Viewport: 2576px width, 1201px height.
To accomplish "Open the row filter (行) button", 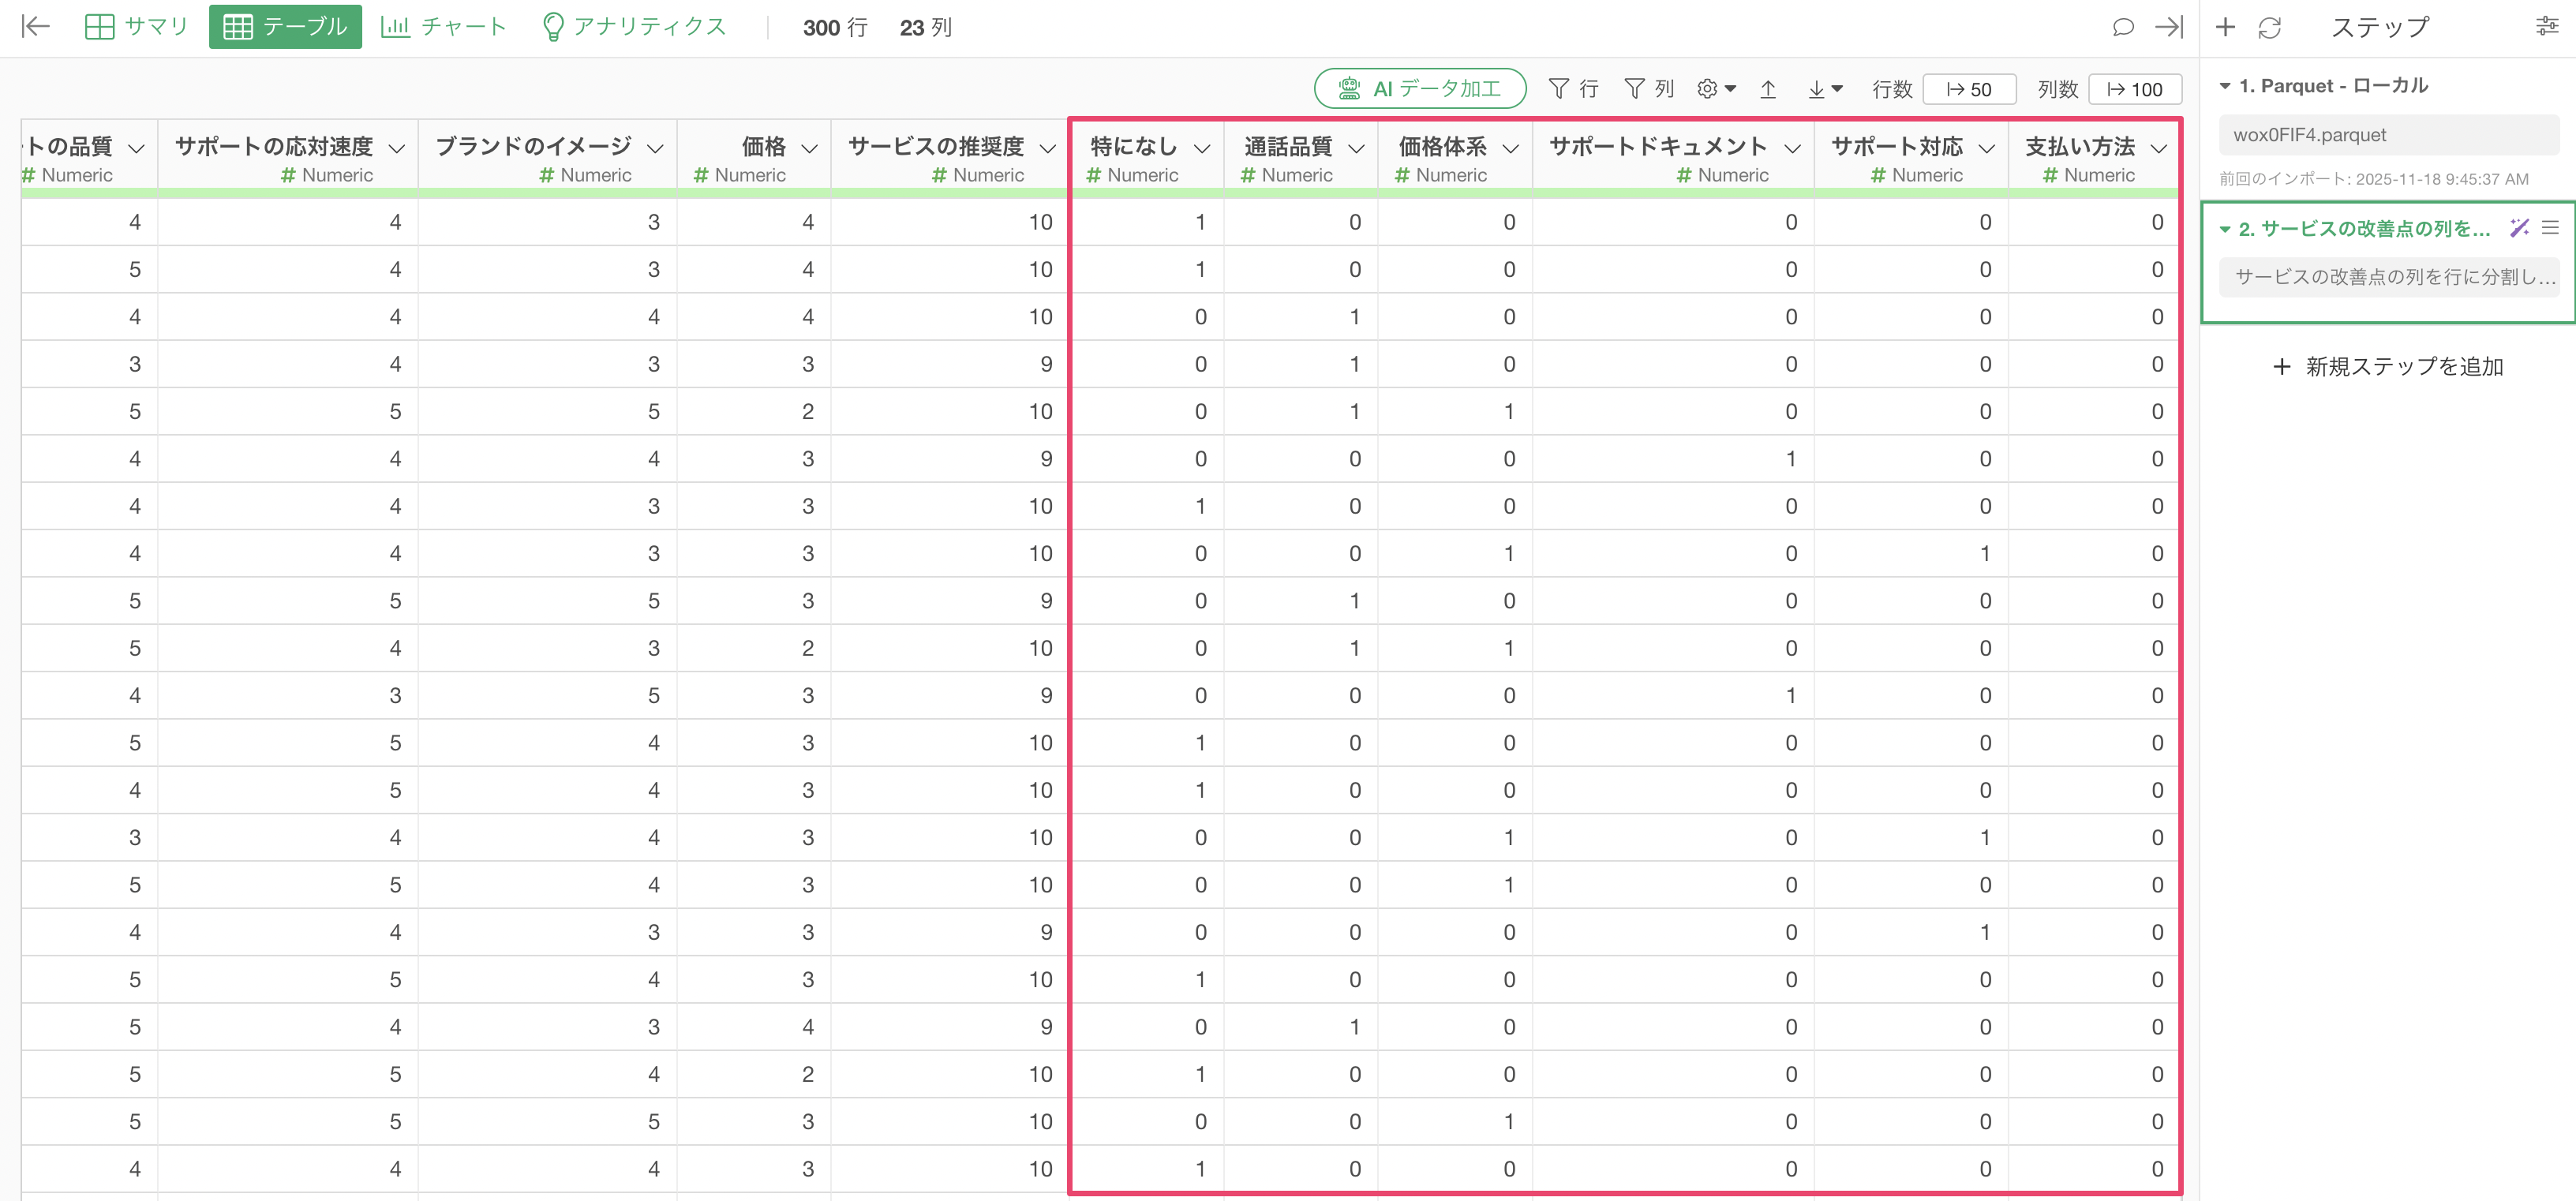I will 1573,89.
